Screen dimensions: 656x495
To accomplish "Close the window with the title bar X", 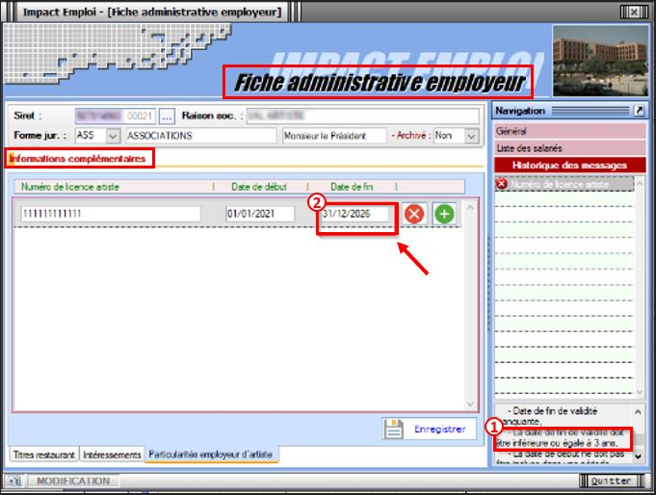I will [x=634, y=12].
